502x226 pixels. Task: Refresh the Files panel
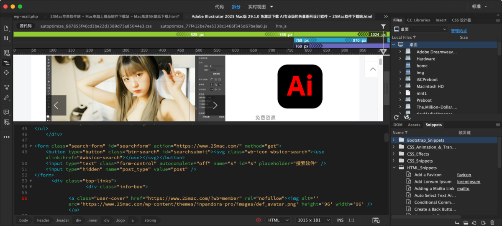[x=397, y=117]
